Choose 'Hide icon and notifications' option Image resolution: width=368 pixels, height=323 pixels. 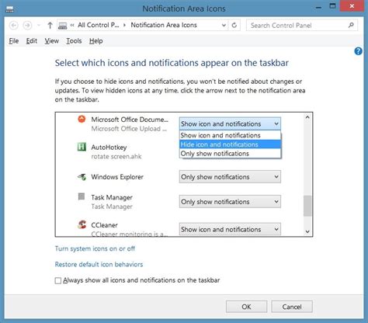click(x=230, y=144)
